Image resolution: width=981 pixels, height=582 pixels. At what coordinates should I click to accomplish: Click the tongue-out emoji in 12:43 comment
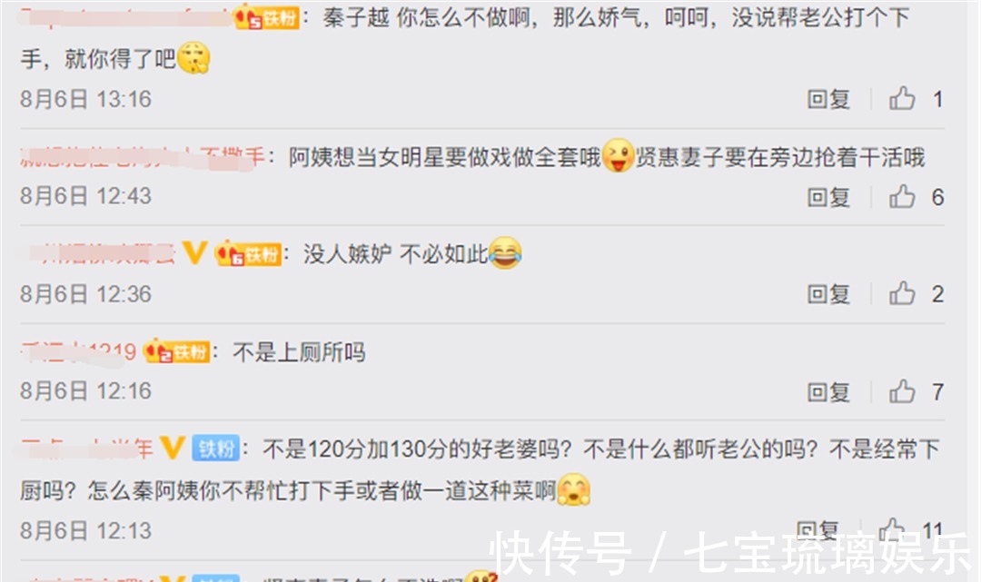(618, 155)
